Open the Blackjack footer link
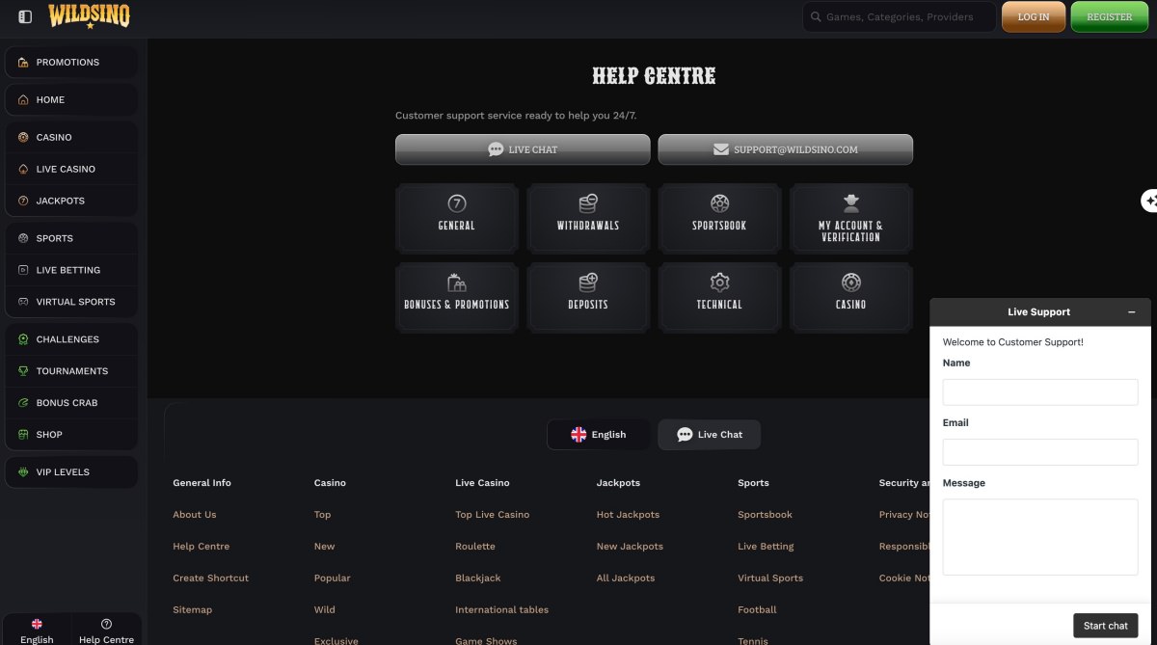 [x=478, y=578]
